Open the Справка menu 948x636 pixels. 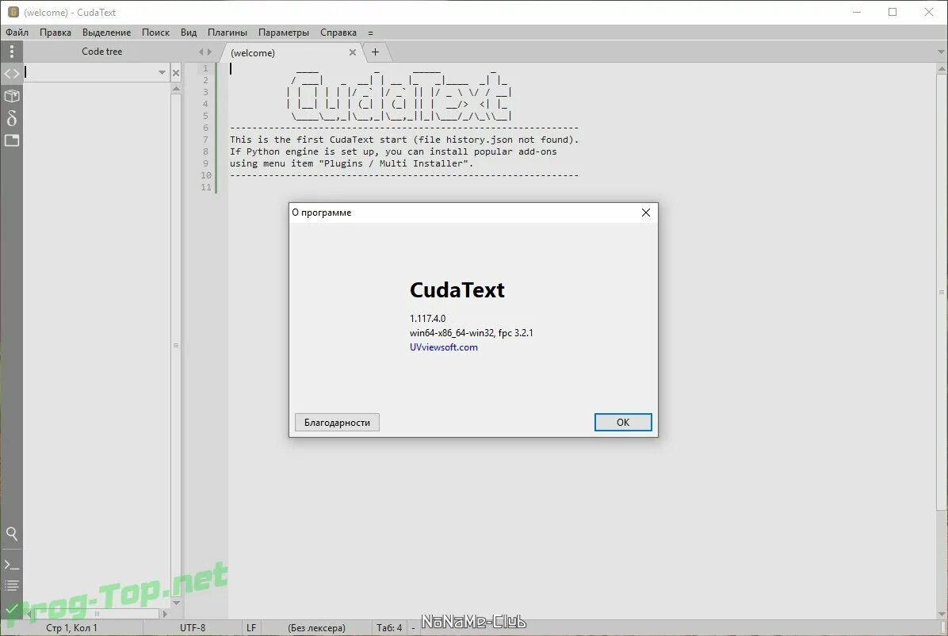(338, 33)
